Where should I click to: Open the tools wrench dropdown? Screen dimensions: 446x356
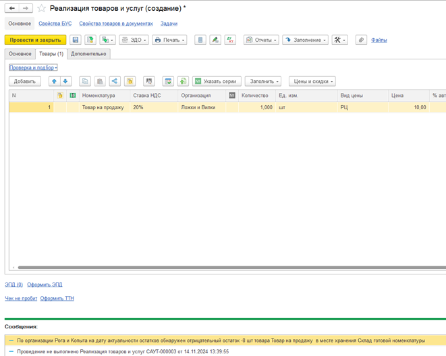click(x=339, y=40)
